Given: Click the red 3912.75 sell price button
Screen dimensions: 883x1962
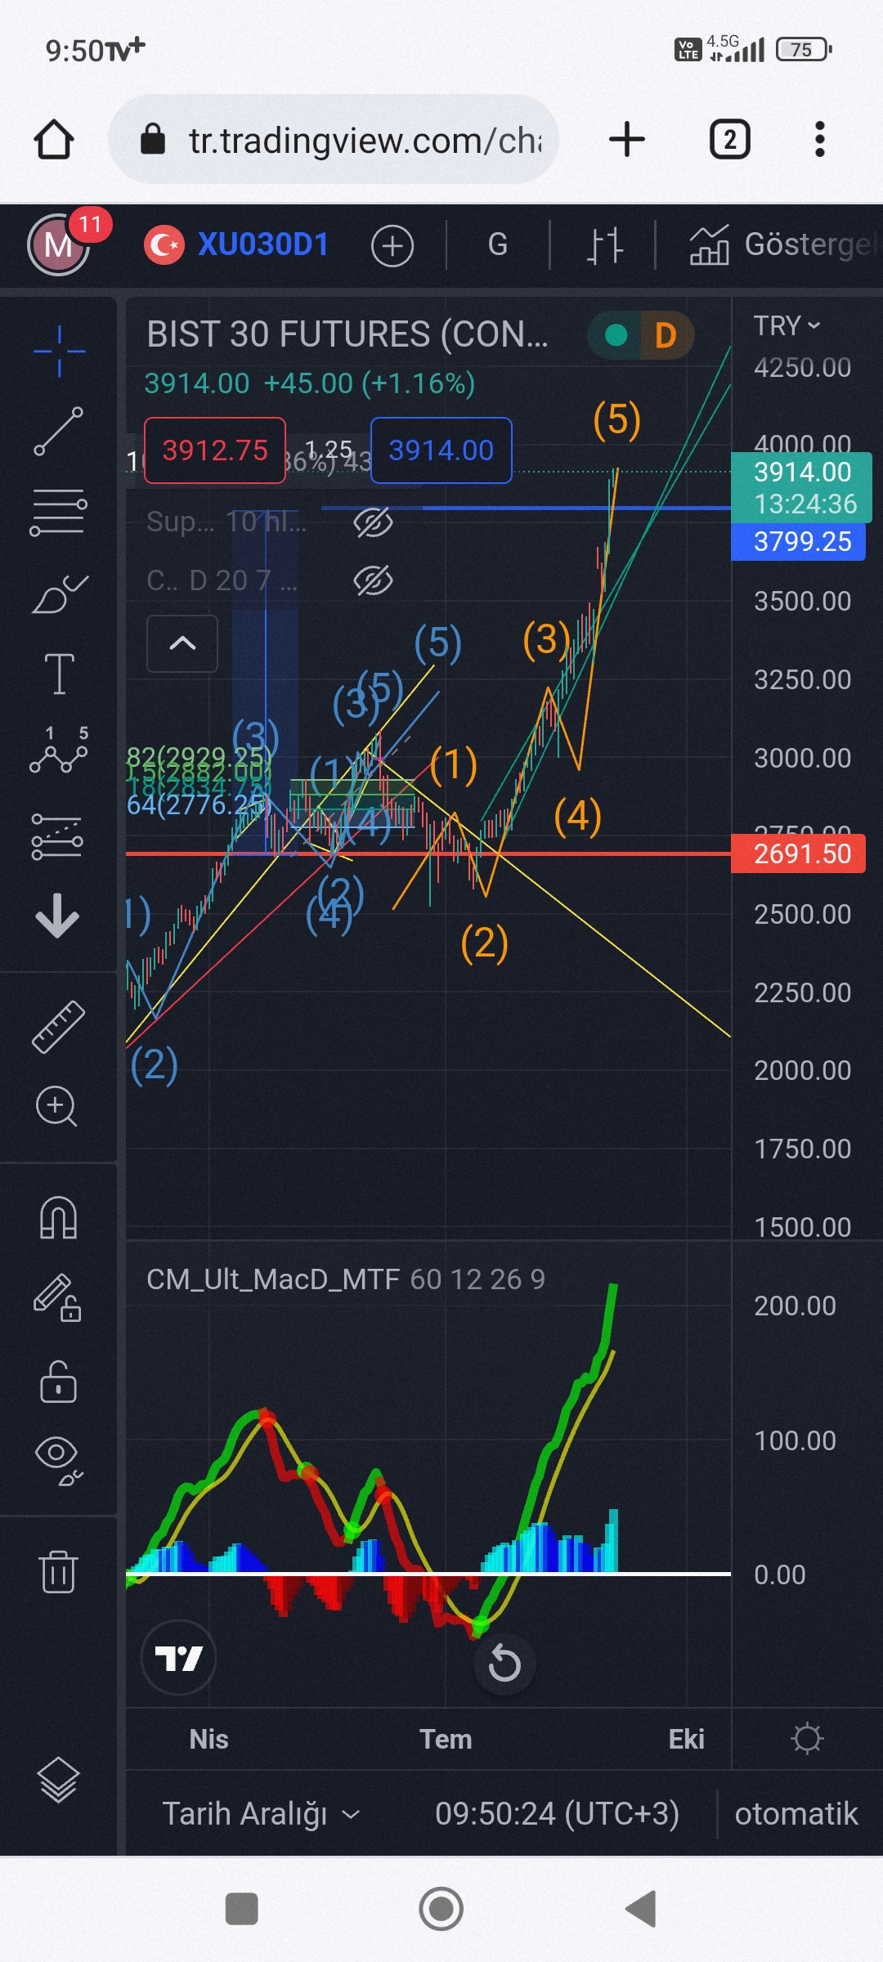Looking at the screenshot, I should [x=215, y=450].
